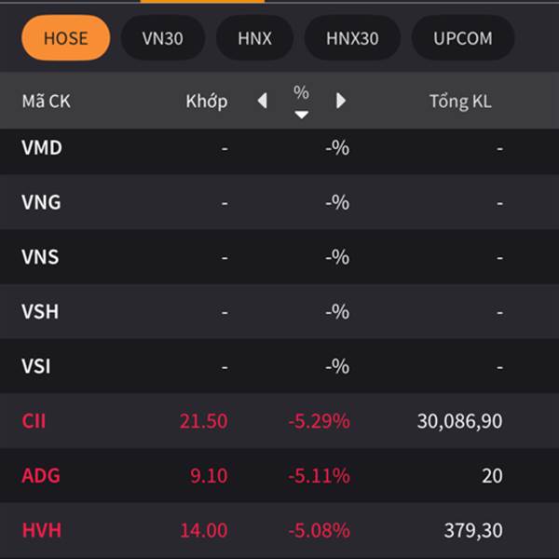559x559 pixels.
Task: Select the ADG stock symbol
Action: coord(41,476)
